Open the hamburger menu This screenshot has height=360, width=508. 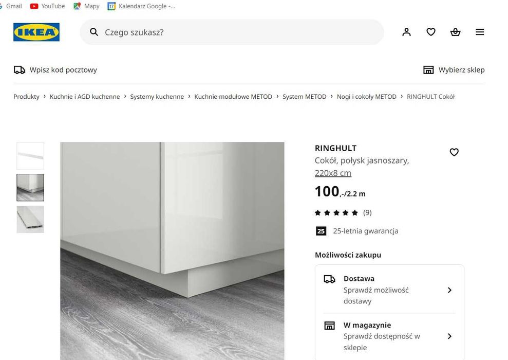480,32
